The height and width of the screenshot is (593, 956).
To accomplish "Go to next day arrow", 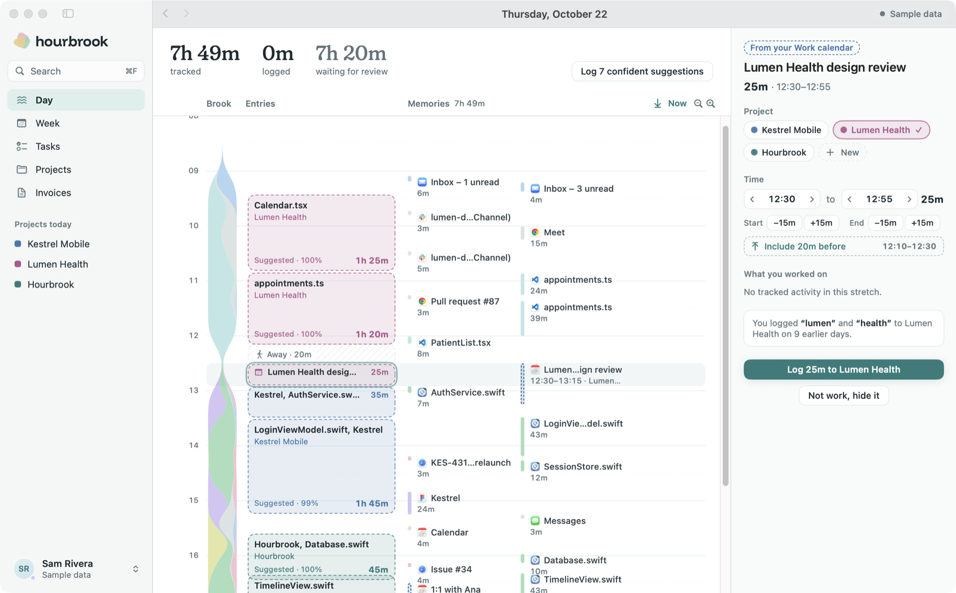I will 186,13.
